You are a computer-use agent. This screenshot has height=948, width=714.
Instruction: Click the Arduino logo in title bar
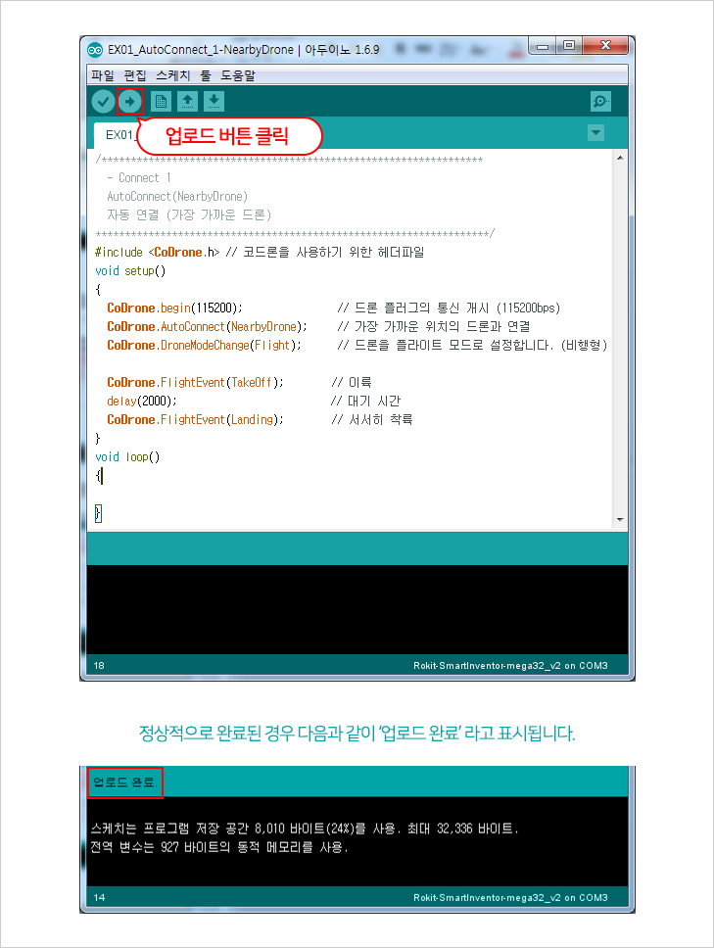tap(96, 49)
